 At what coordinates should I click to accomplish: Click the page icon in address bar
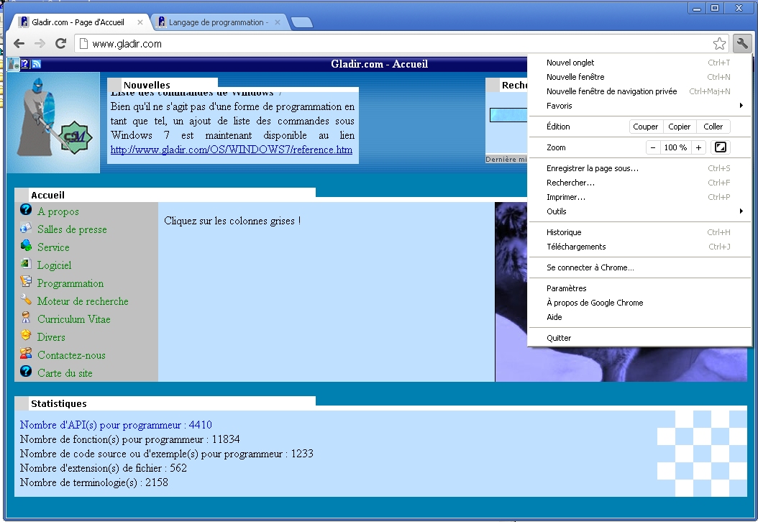pyautogui.click(x=83, y=43)
